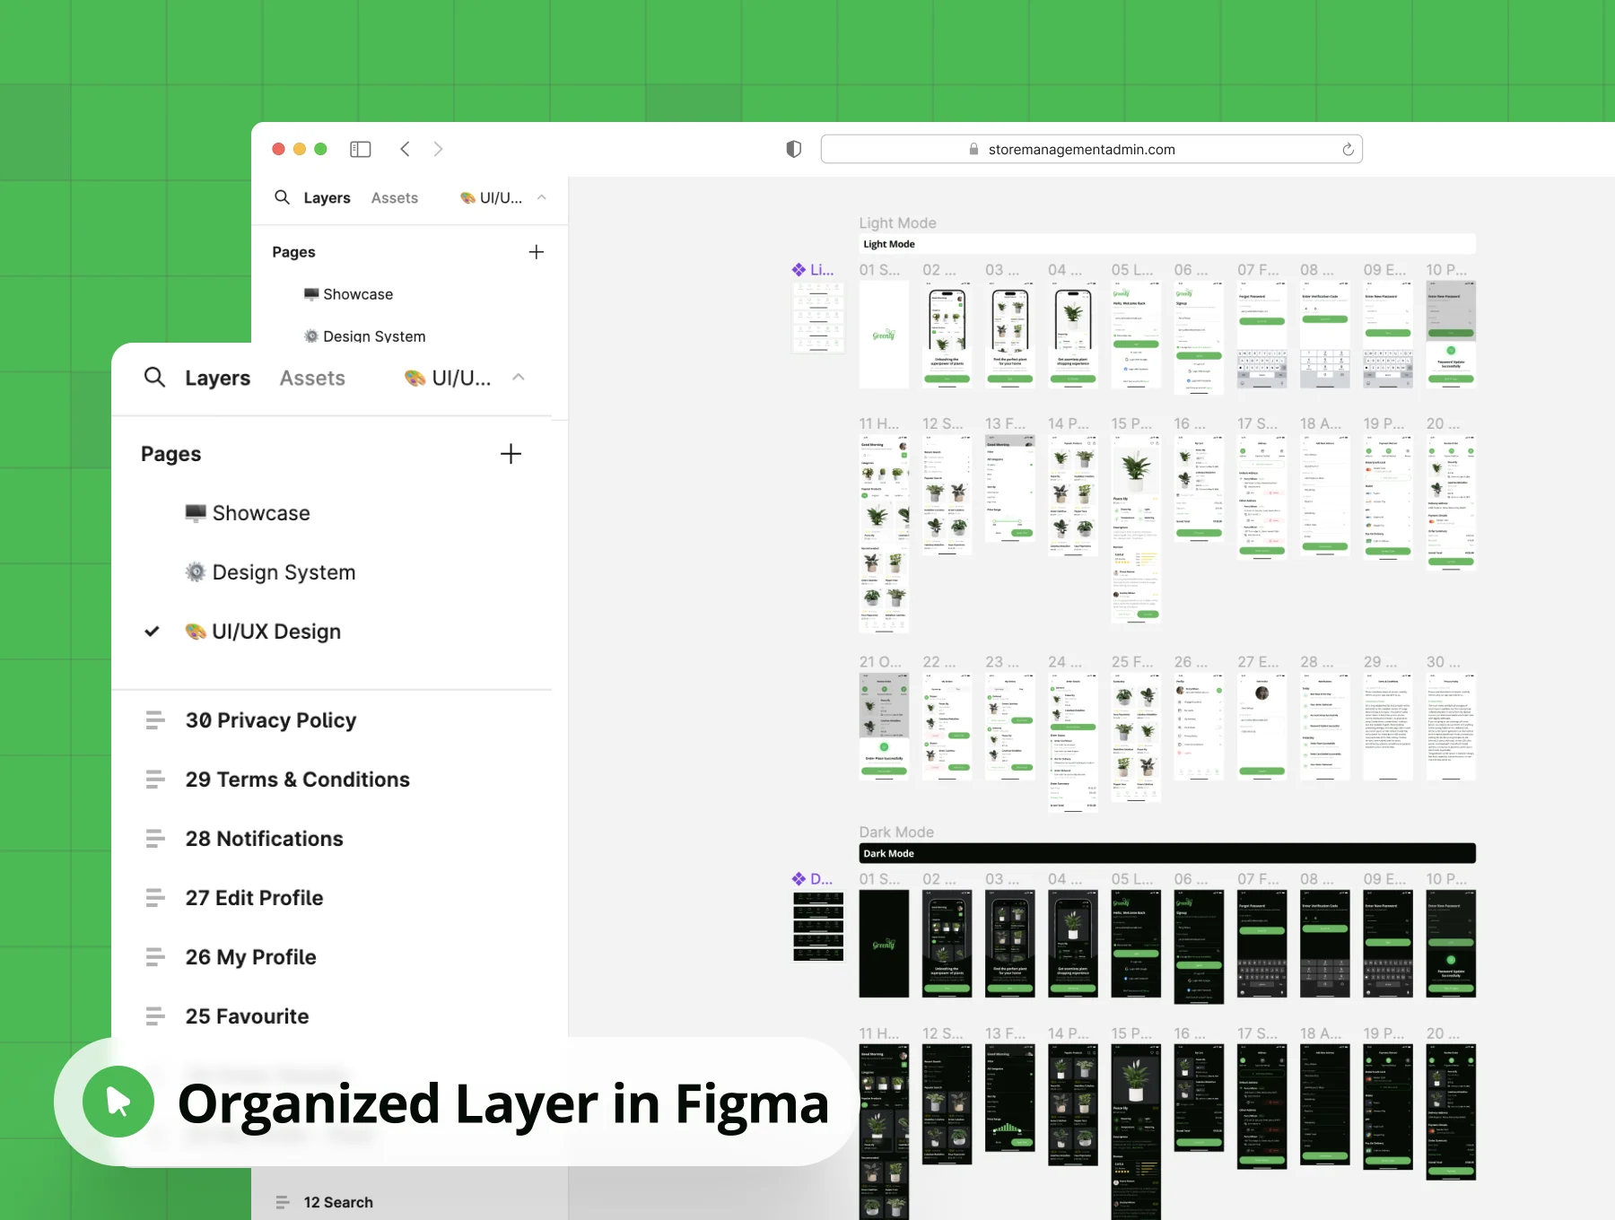
Task: Select the Light Mode 01 S... splash frame
Action: [x=884, y=335]
